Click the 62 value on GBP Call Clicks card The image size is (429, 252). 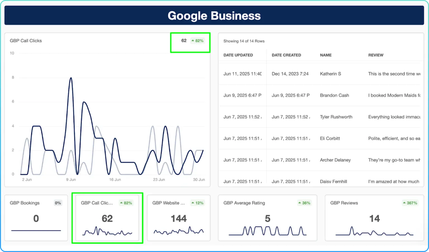coord(107,219)
